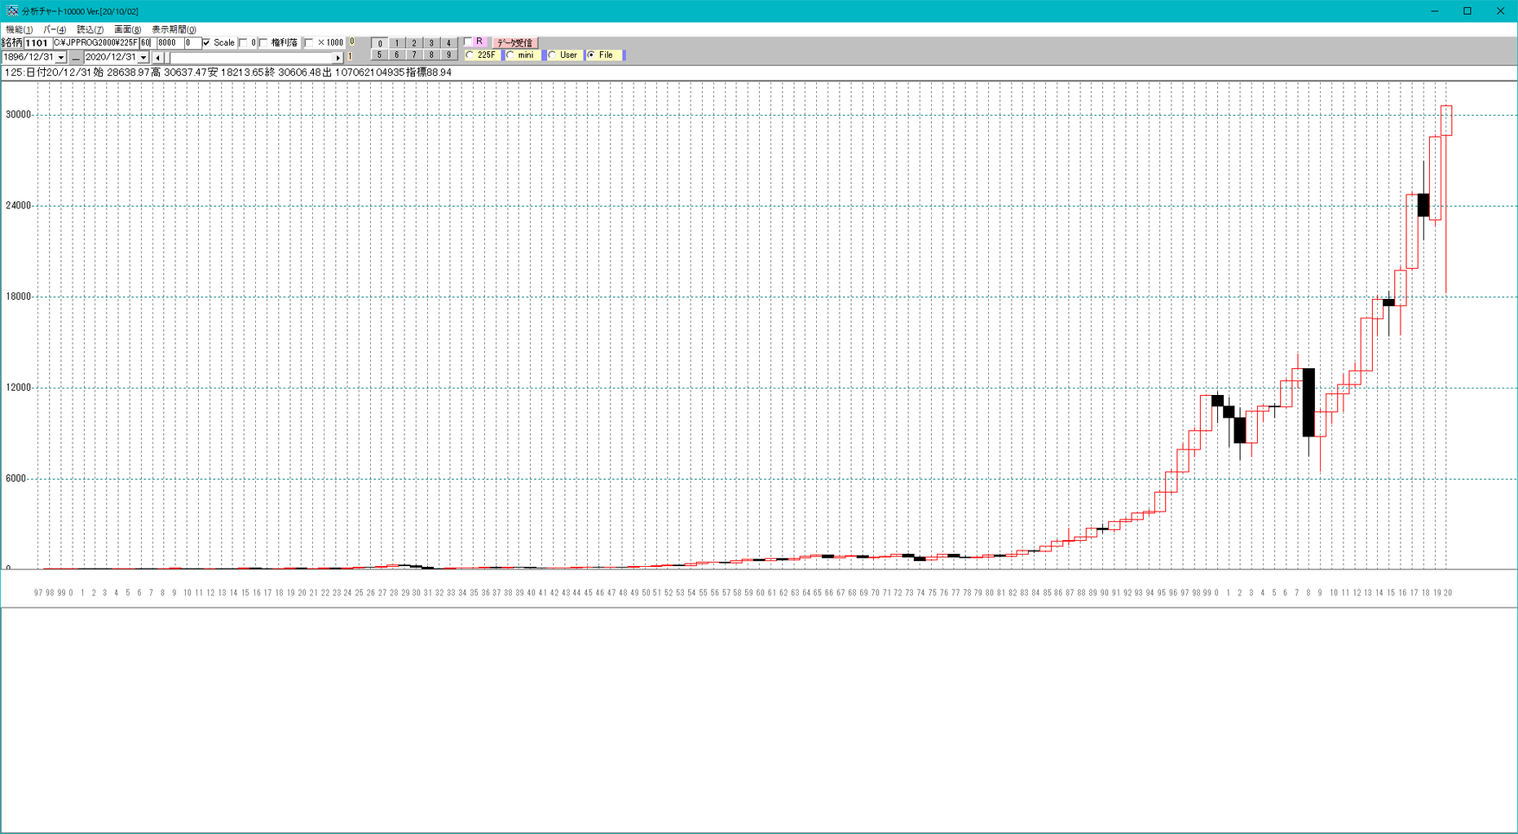The image size is (1518, 834).
Task: Click the input field showing 8000
Action: pyautogui.click(x=170, y=42)
